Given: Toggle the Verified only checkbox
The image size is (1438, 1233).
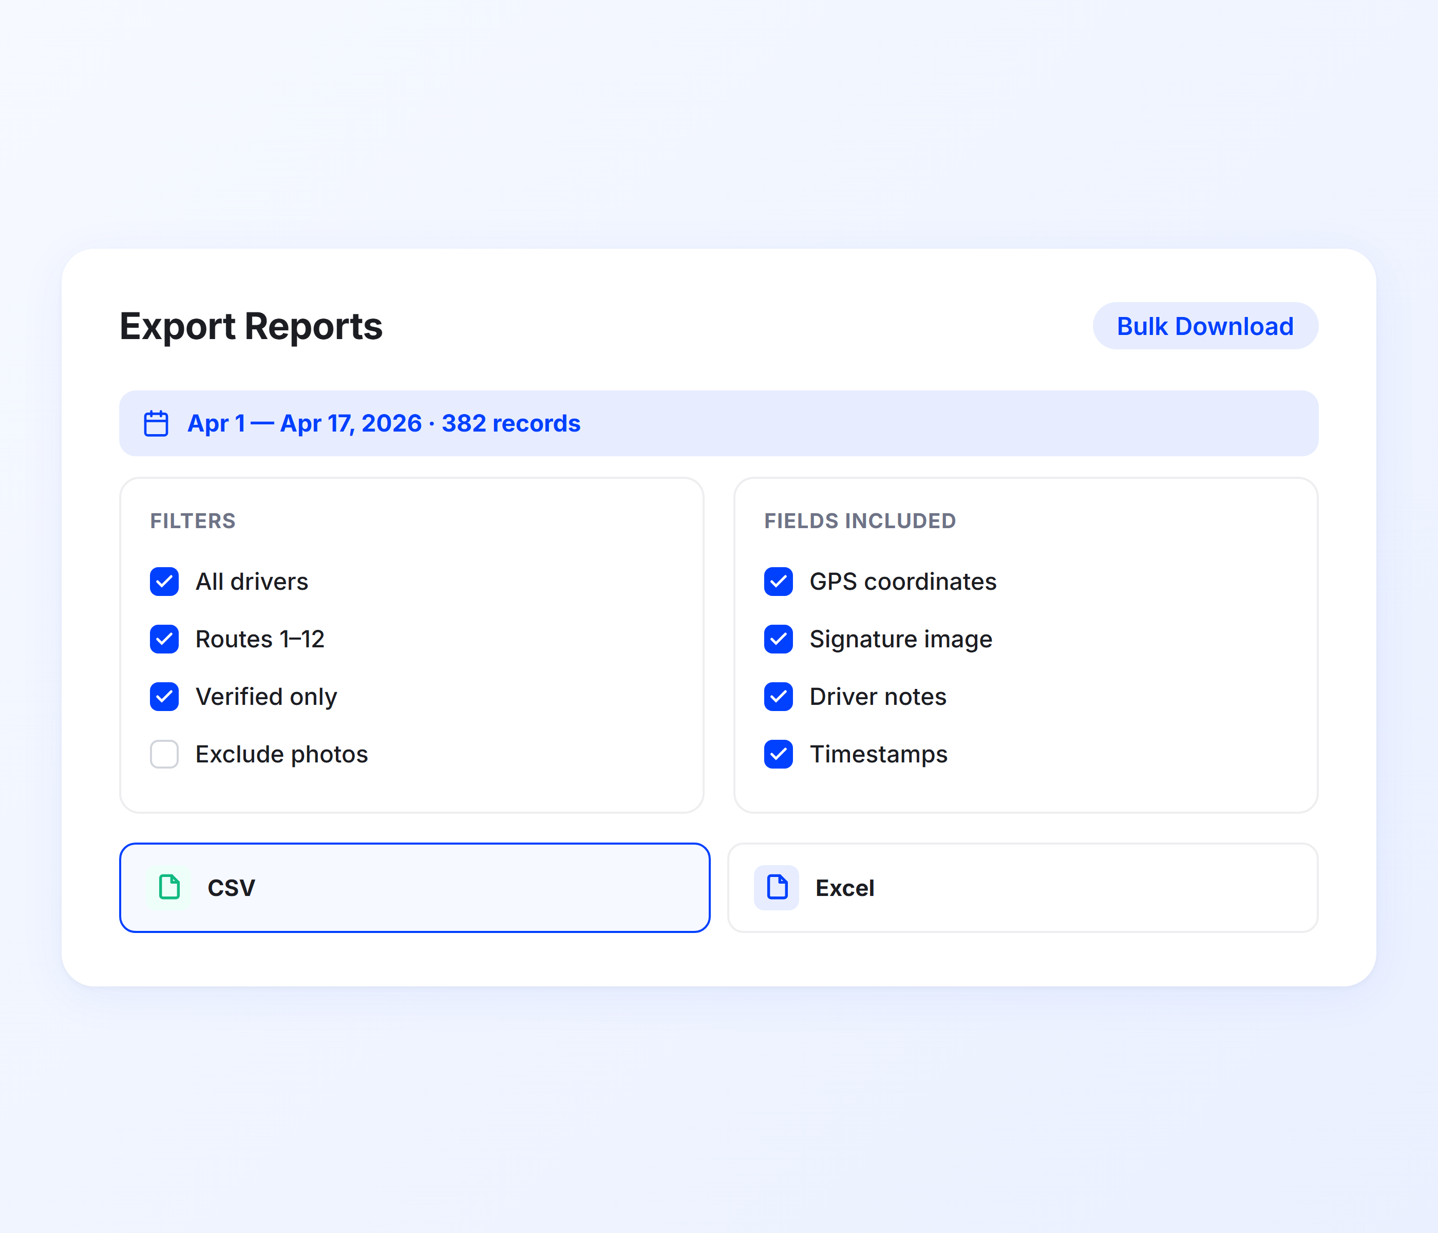Looking at the screenshot, I should (164, 697).
